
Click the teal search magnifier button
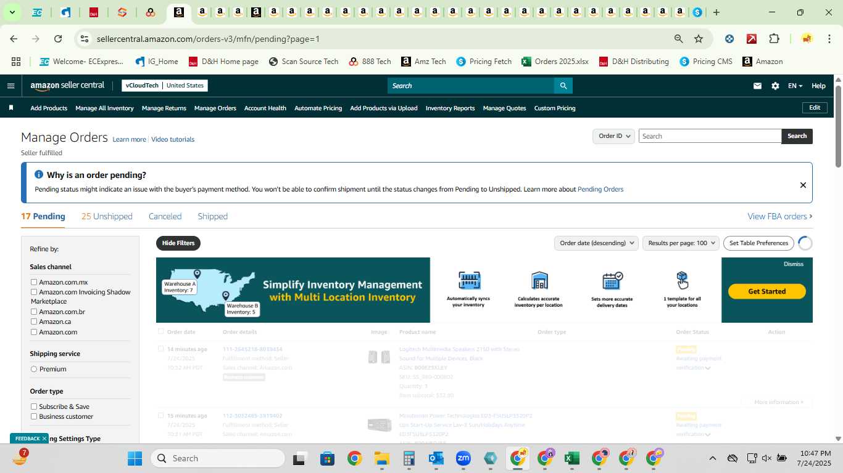[563, 86]
